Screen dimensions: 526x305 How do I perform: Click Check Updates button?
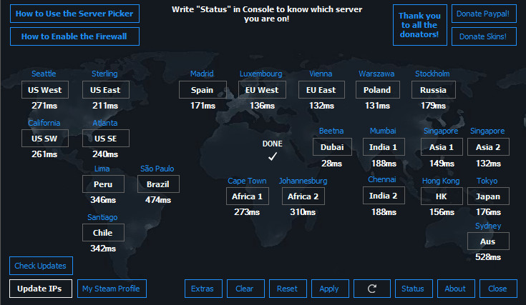[41, 266]
